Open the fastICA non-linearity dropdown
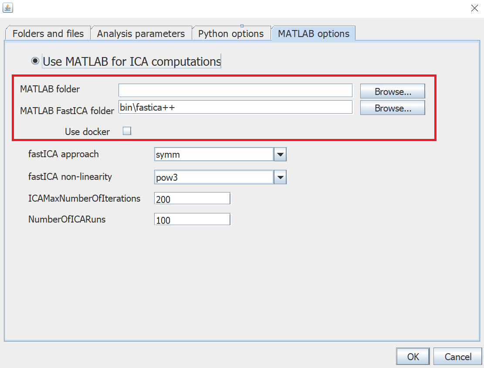 coord(213,177)
